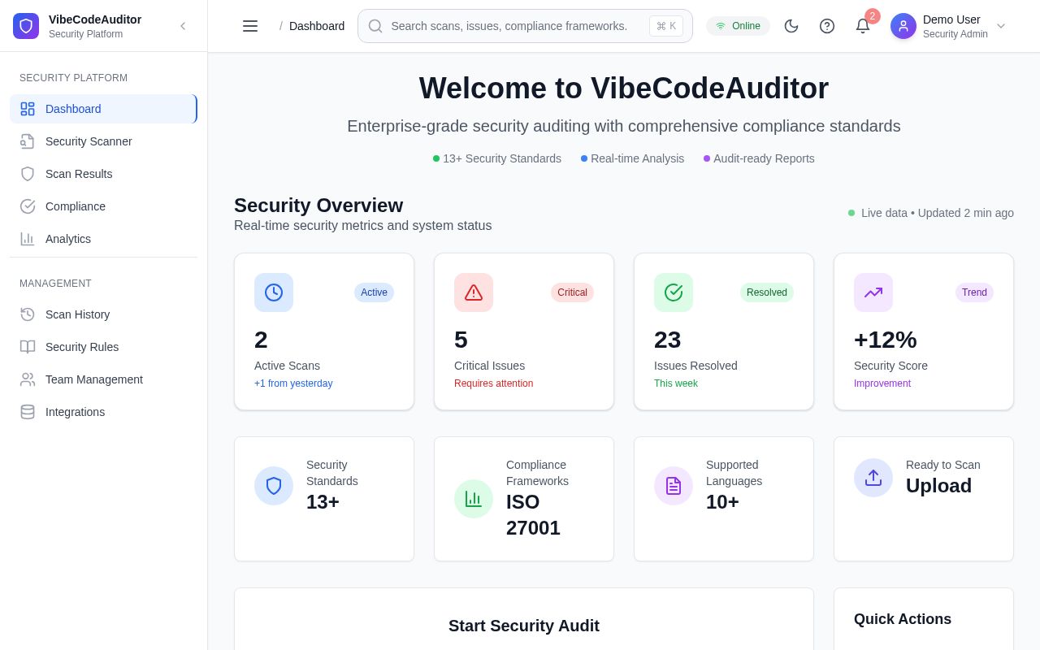Open the hamburger menu in the top bar
The image size is (1040, 650).
tap(250, 26)
